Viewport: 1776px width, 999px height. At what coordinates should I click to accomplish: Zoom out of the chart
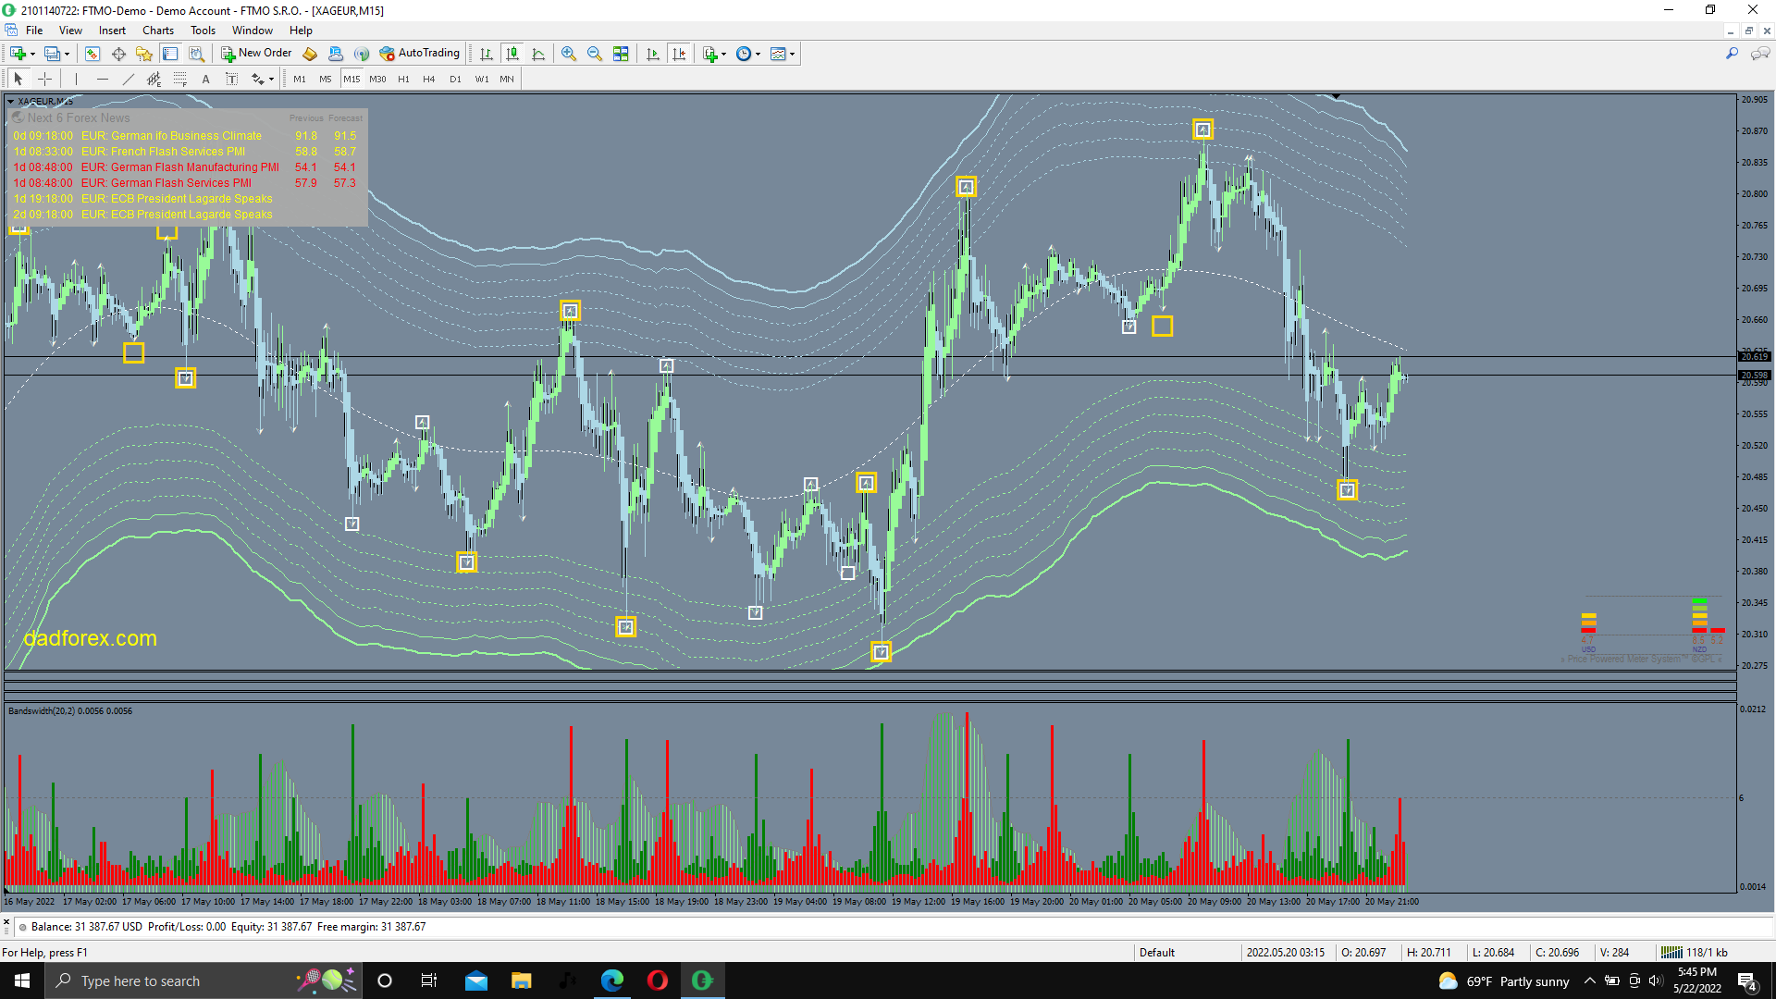coord(595,54)
